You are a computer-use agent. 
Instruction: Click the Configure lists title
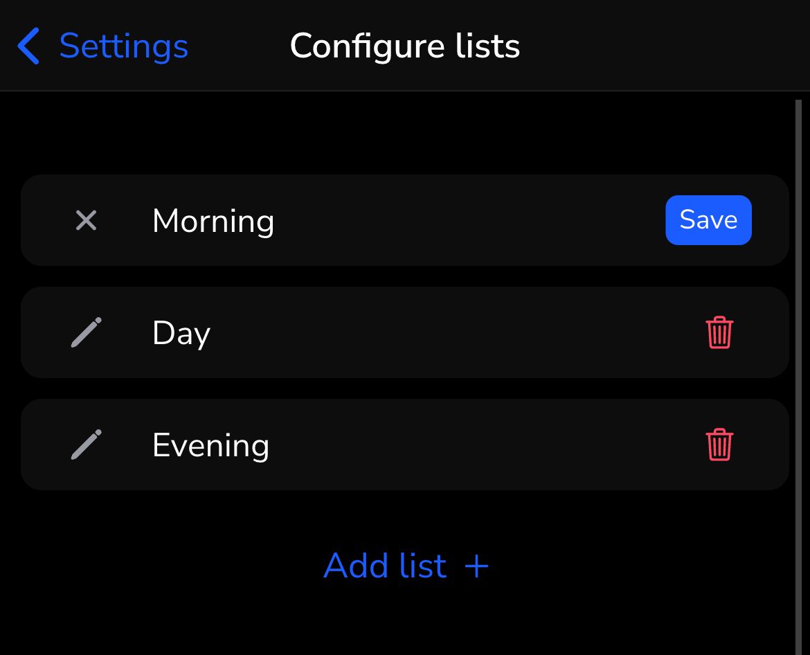pos(405,46)
